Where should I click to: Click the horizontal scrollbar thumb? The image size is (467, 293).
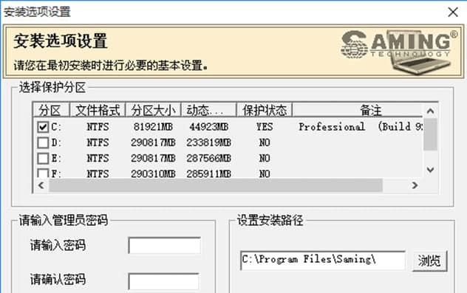216,185
